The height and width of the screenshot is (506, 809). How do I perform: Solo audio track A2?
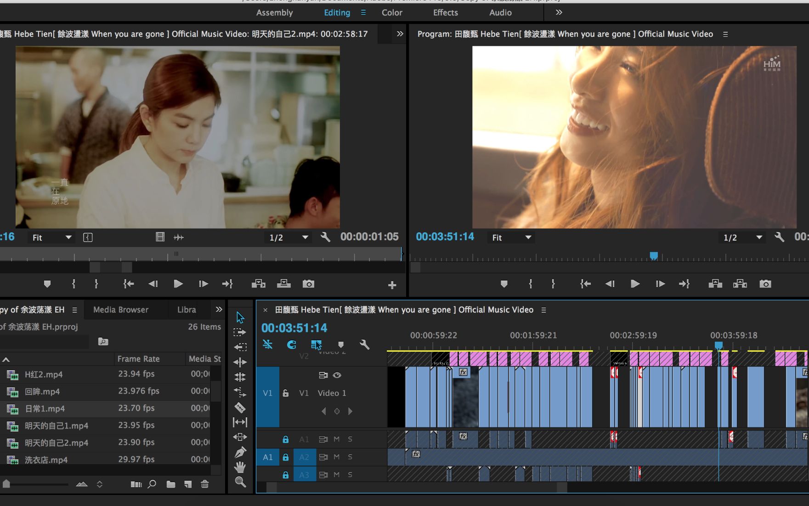pos(350,457)
